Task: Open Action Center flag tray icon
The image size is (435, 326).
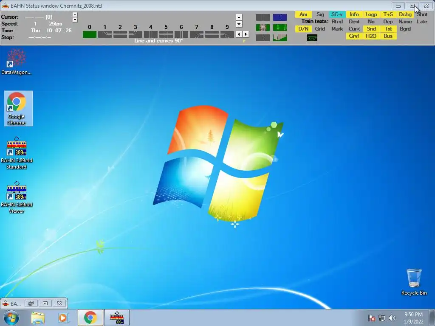Action: [372, 318]
